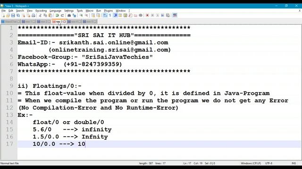302x169 pixels.
Task: Click the Open file toolbar icon
Action: point(8,15)
